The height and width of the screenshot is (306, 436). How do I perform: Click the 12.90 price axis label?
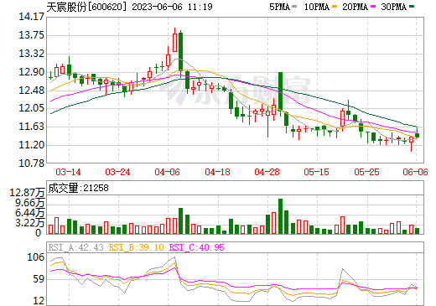(31, 72)
